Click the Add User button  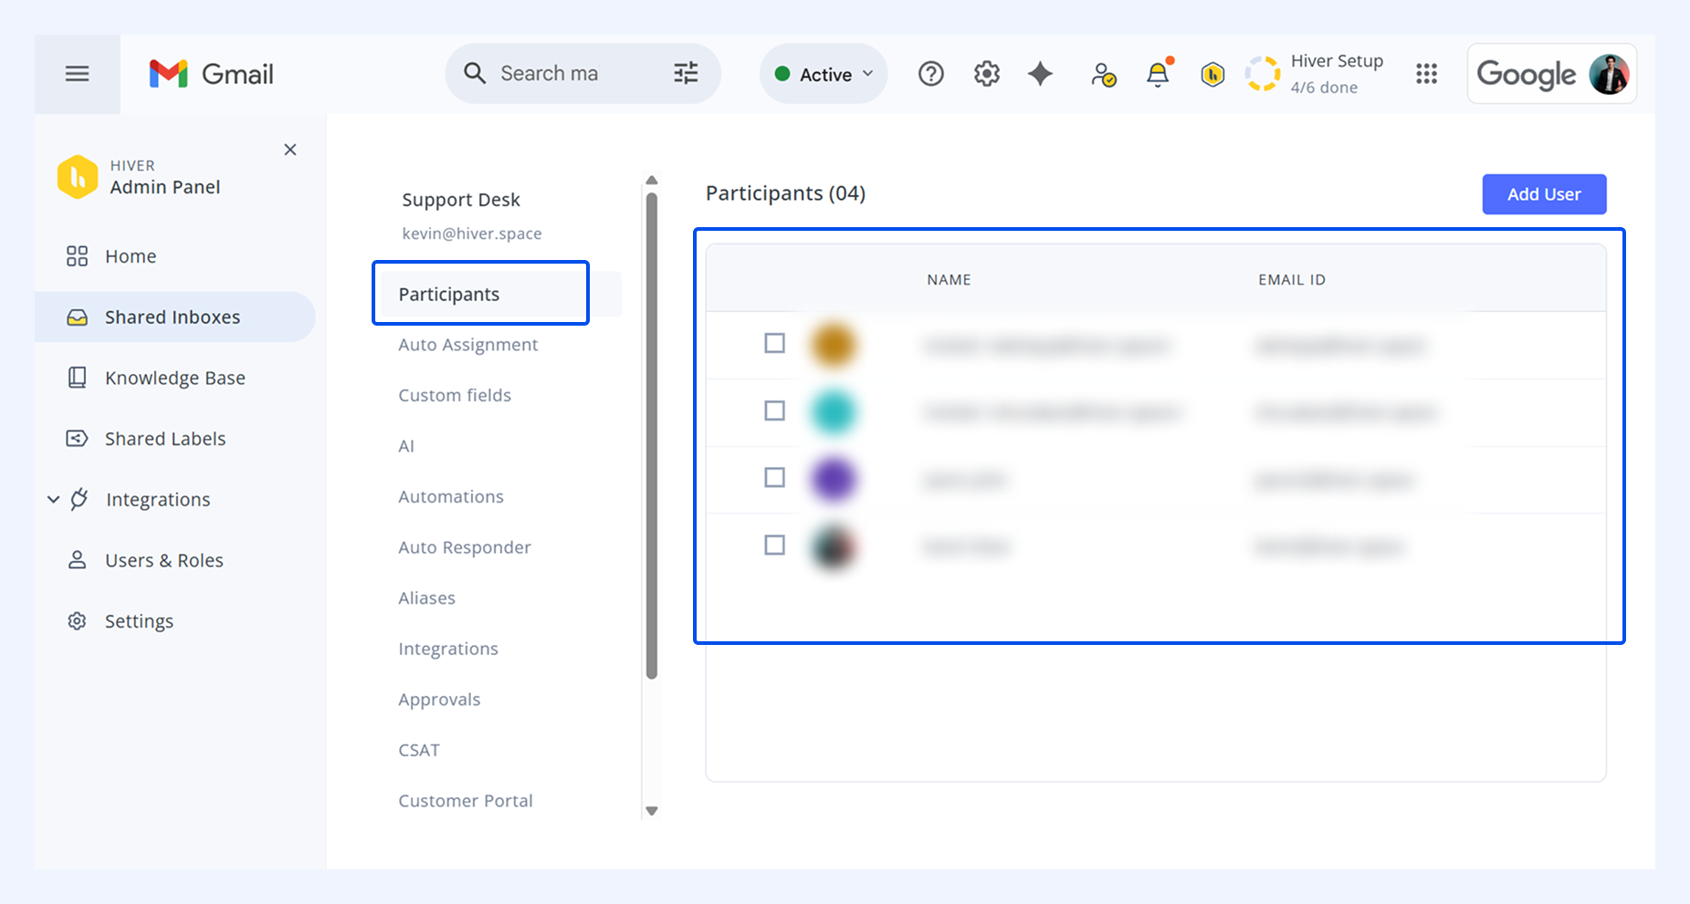pyautogui.click(x=1544, y=194)
